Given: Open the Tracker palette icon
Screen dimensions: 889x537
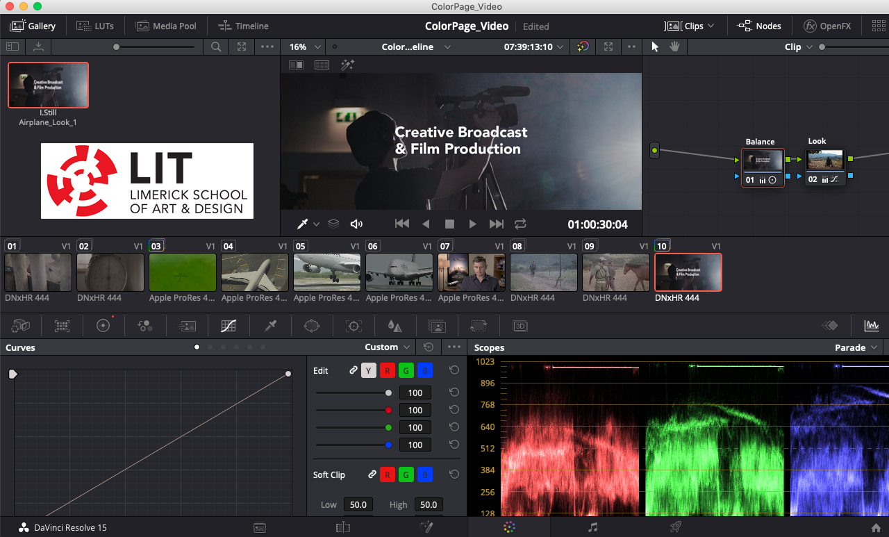Looking at the screenshot, I should (354, 326).
